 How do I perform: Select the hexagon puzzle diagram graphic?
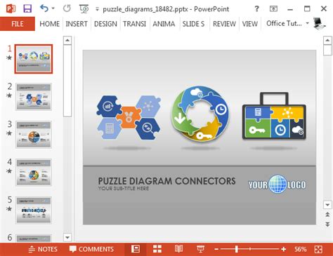point(129,117)
